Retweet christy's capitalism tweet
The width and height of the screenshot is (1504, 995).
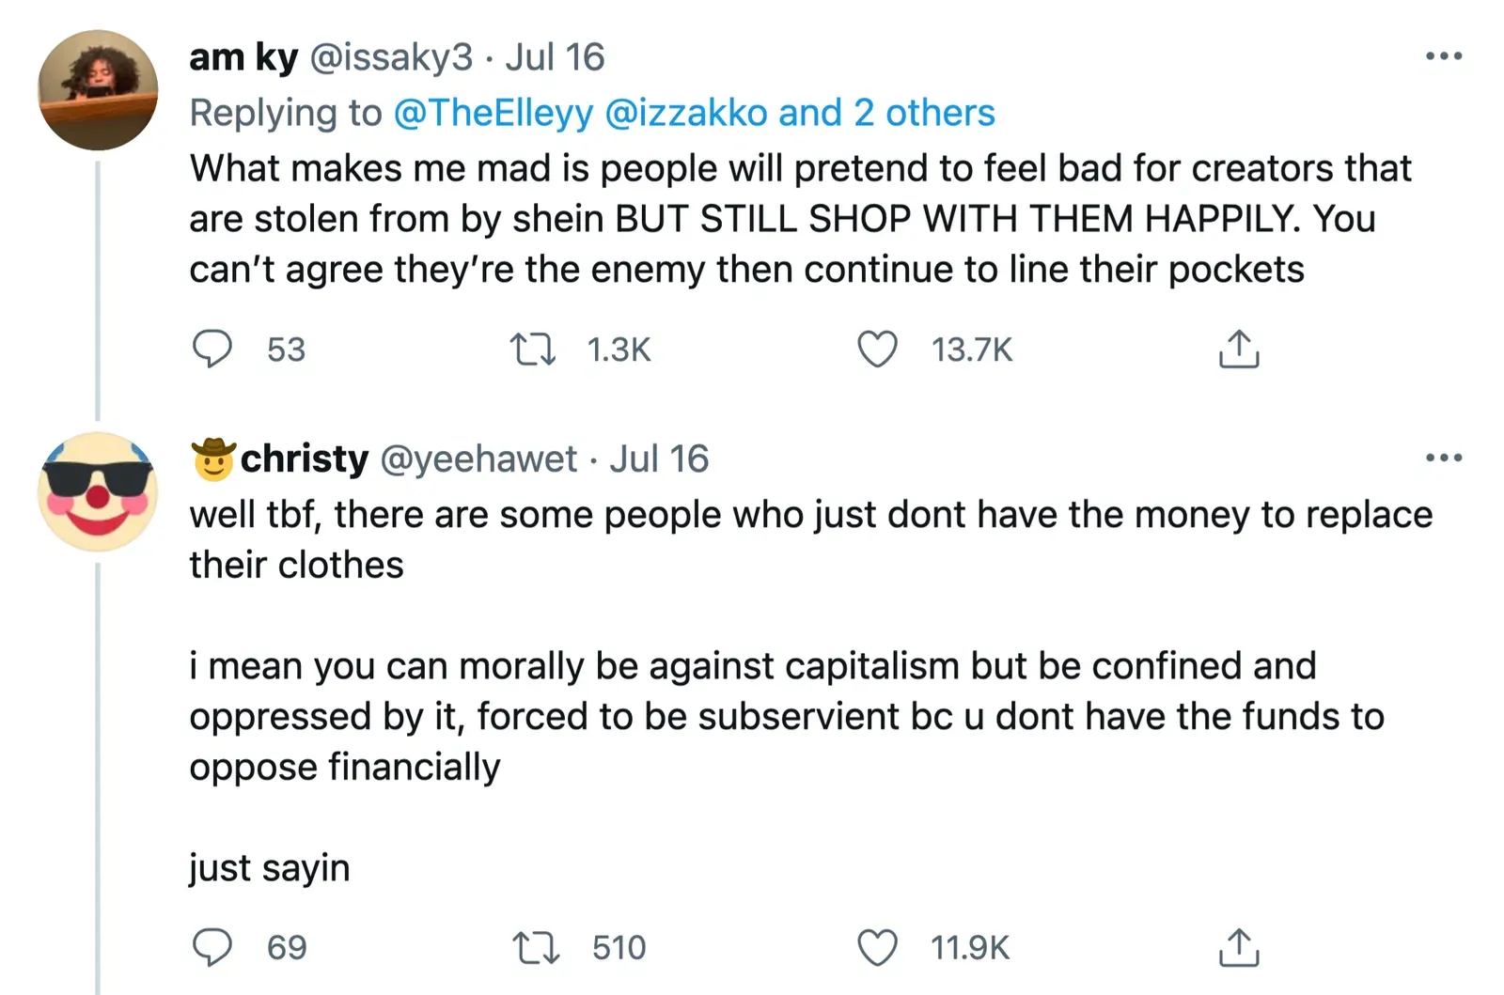click(537, 947)
